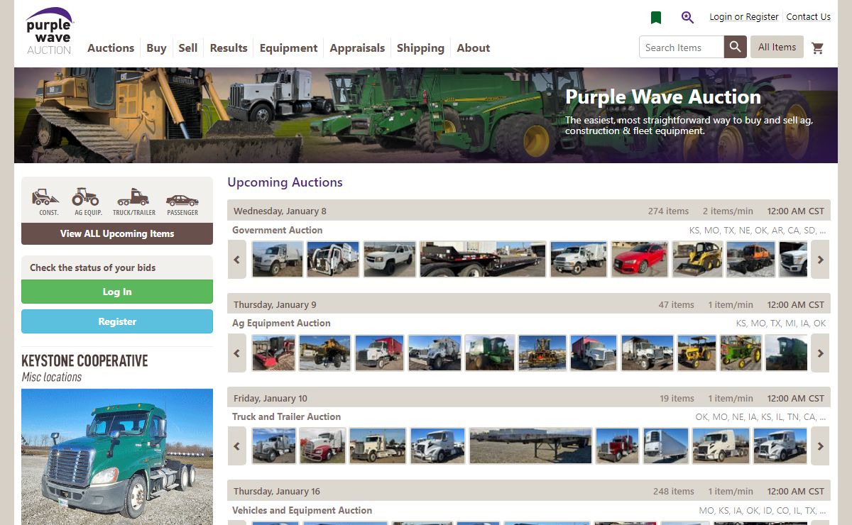Open first semi truck thumbnail in Truck and Trailer Auction
This screenshot has height=525, width=852.
coord(274,446)
